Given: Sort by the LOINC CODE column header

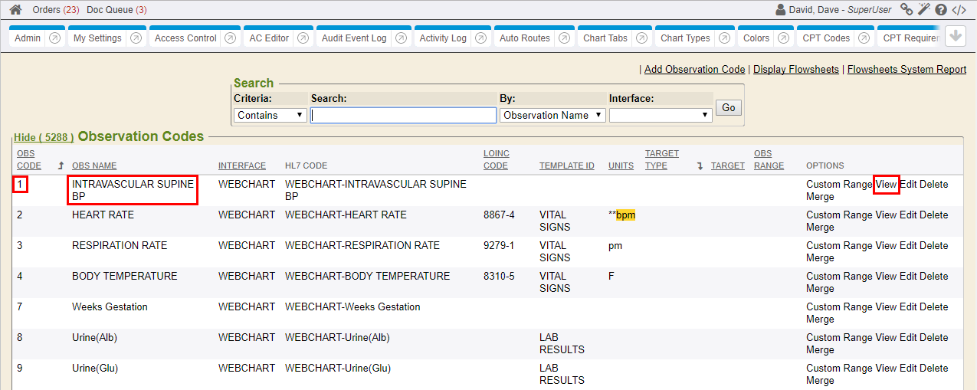Looking at the screenshot, I should point(496,159).
